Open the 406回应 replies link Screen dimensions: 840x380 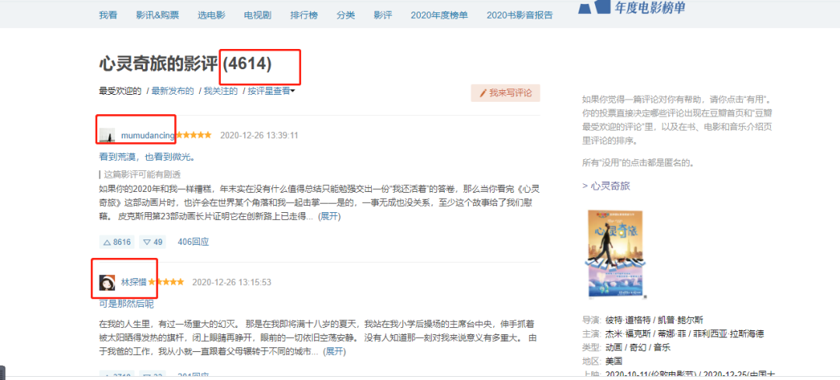194,242
